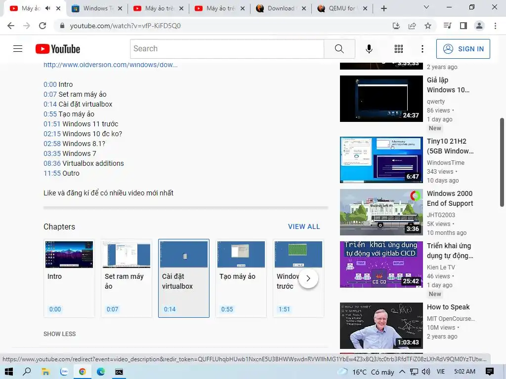Start voice search with microphone icon

(x=369, y=49)
